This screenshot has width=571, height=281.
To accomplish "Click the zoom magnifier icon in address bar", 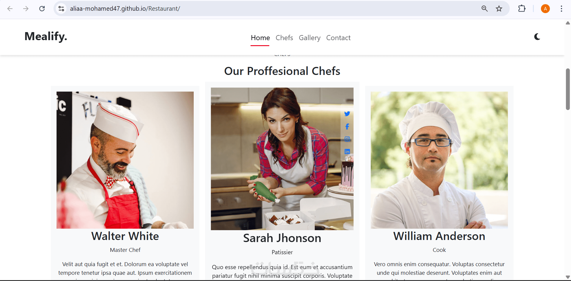I will click(x=484, y=9).
